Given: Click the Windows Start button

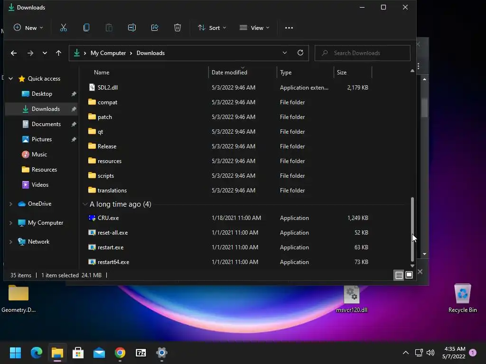Looking at the screenshot, I should point(16,353).
